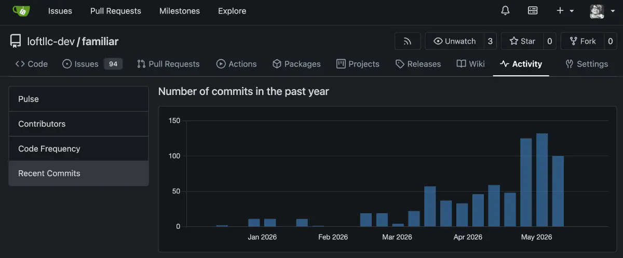Image resolution: width=623 pixels, height=258 pixels.
Task: Click the 94 issues count badge
Action: click(x=113, y=64)
